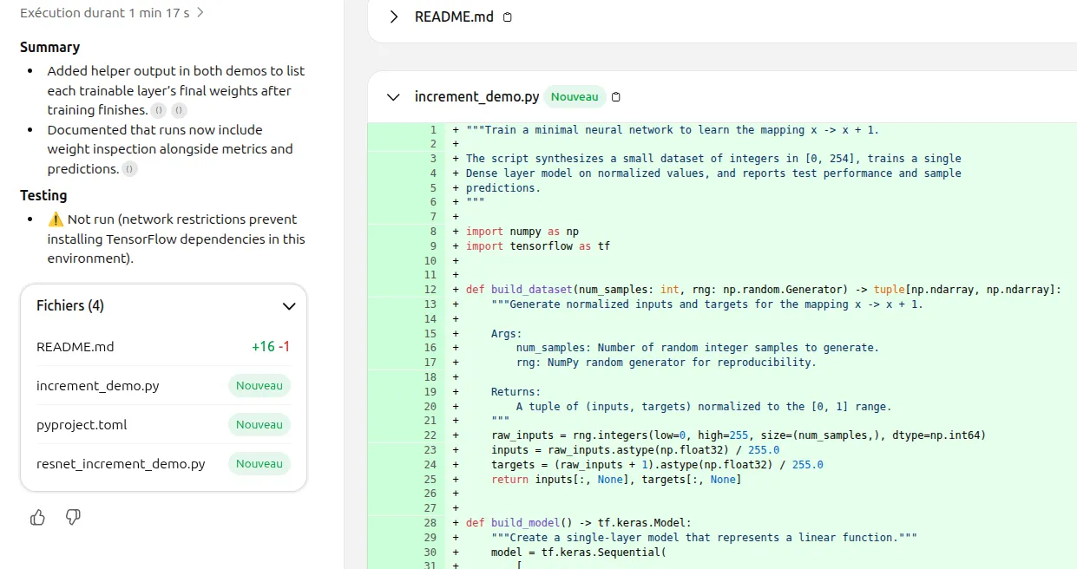Click the Nouveau badge beside pyproject.toml
Viewport: 1077px width, 569px height.
click(259, 425)
